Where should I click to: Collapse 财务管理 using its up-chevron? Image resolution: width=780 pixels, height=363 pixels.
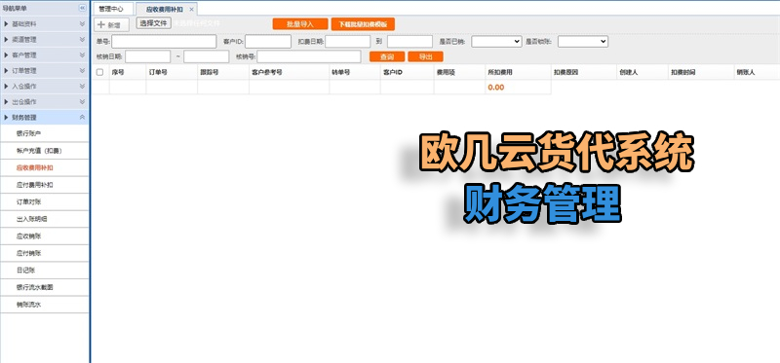[82, 118]
